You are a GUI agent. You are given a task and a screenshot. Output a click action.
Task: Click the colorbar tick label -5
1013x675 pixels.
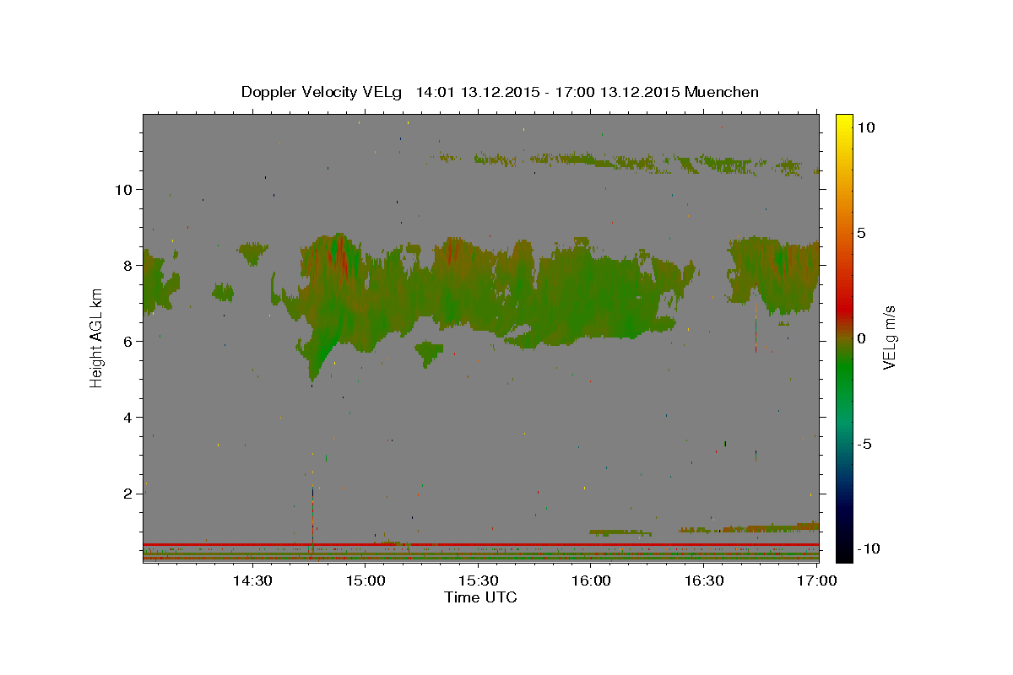(864, 443)
